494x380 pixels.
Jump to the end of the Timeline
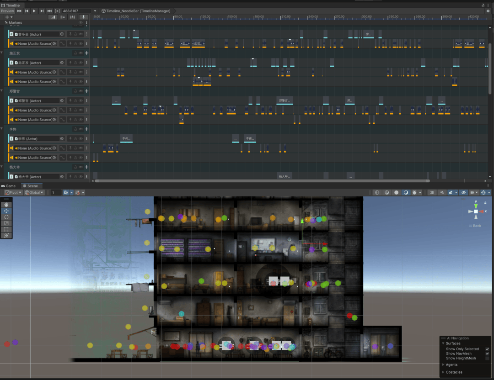[x=49, y=11]
